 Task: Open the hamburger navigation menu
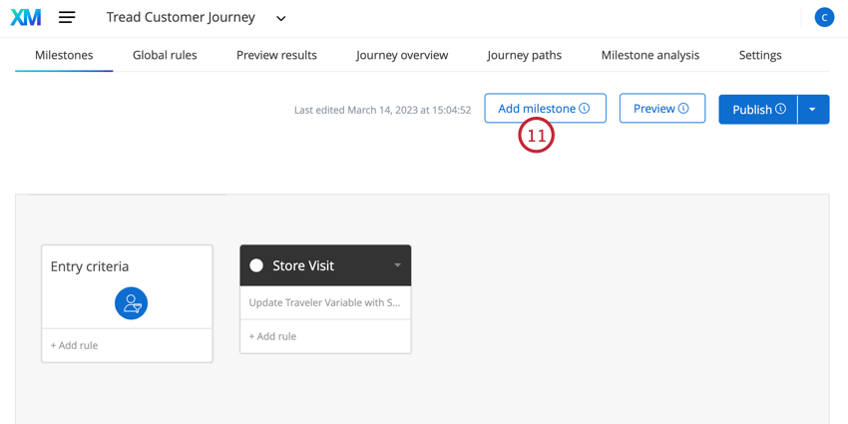[x=67, y=18]
